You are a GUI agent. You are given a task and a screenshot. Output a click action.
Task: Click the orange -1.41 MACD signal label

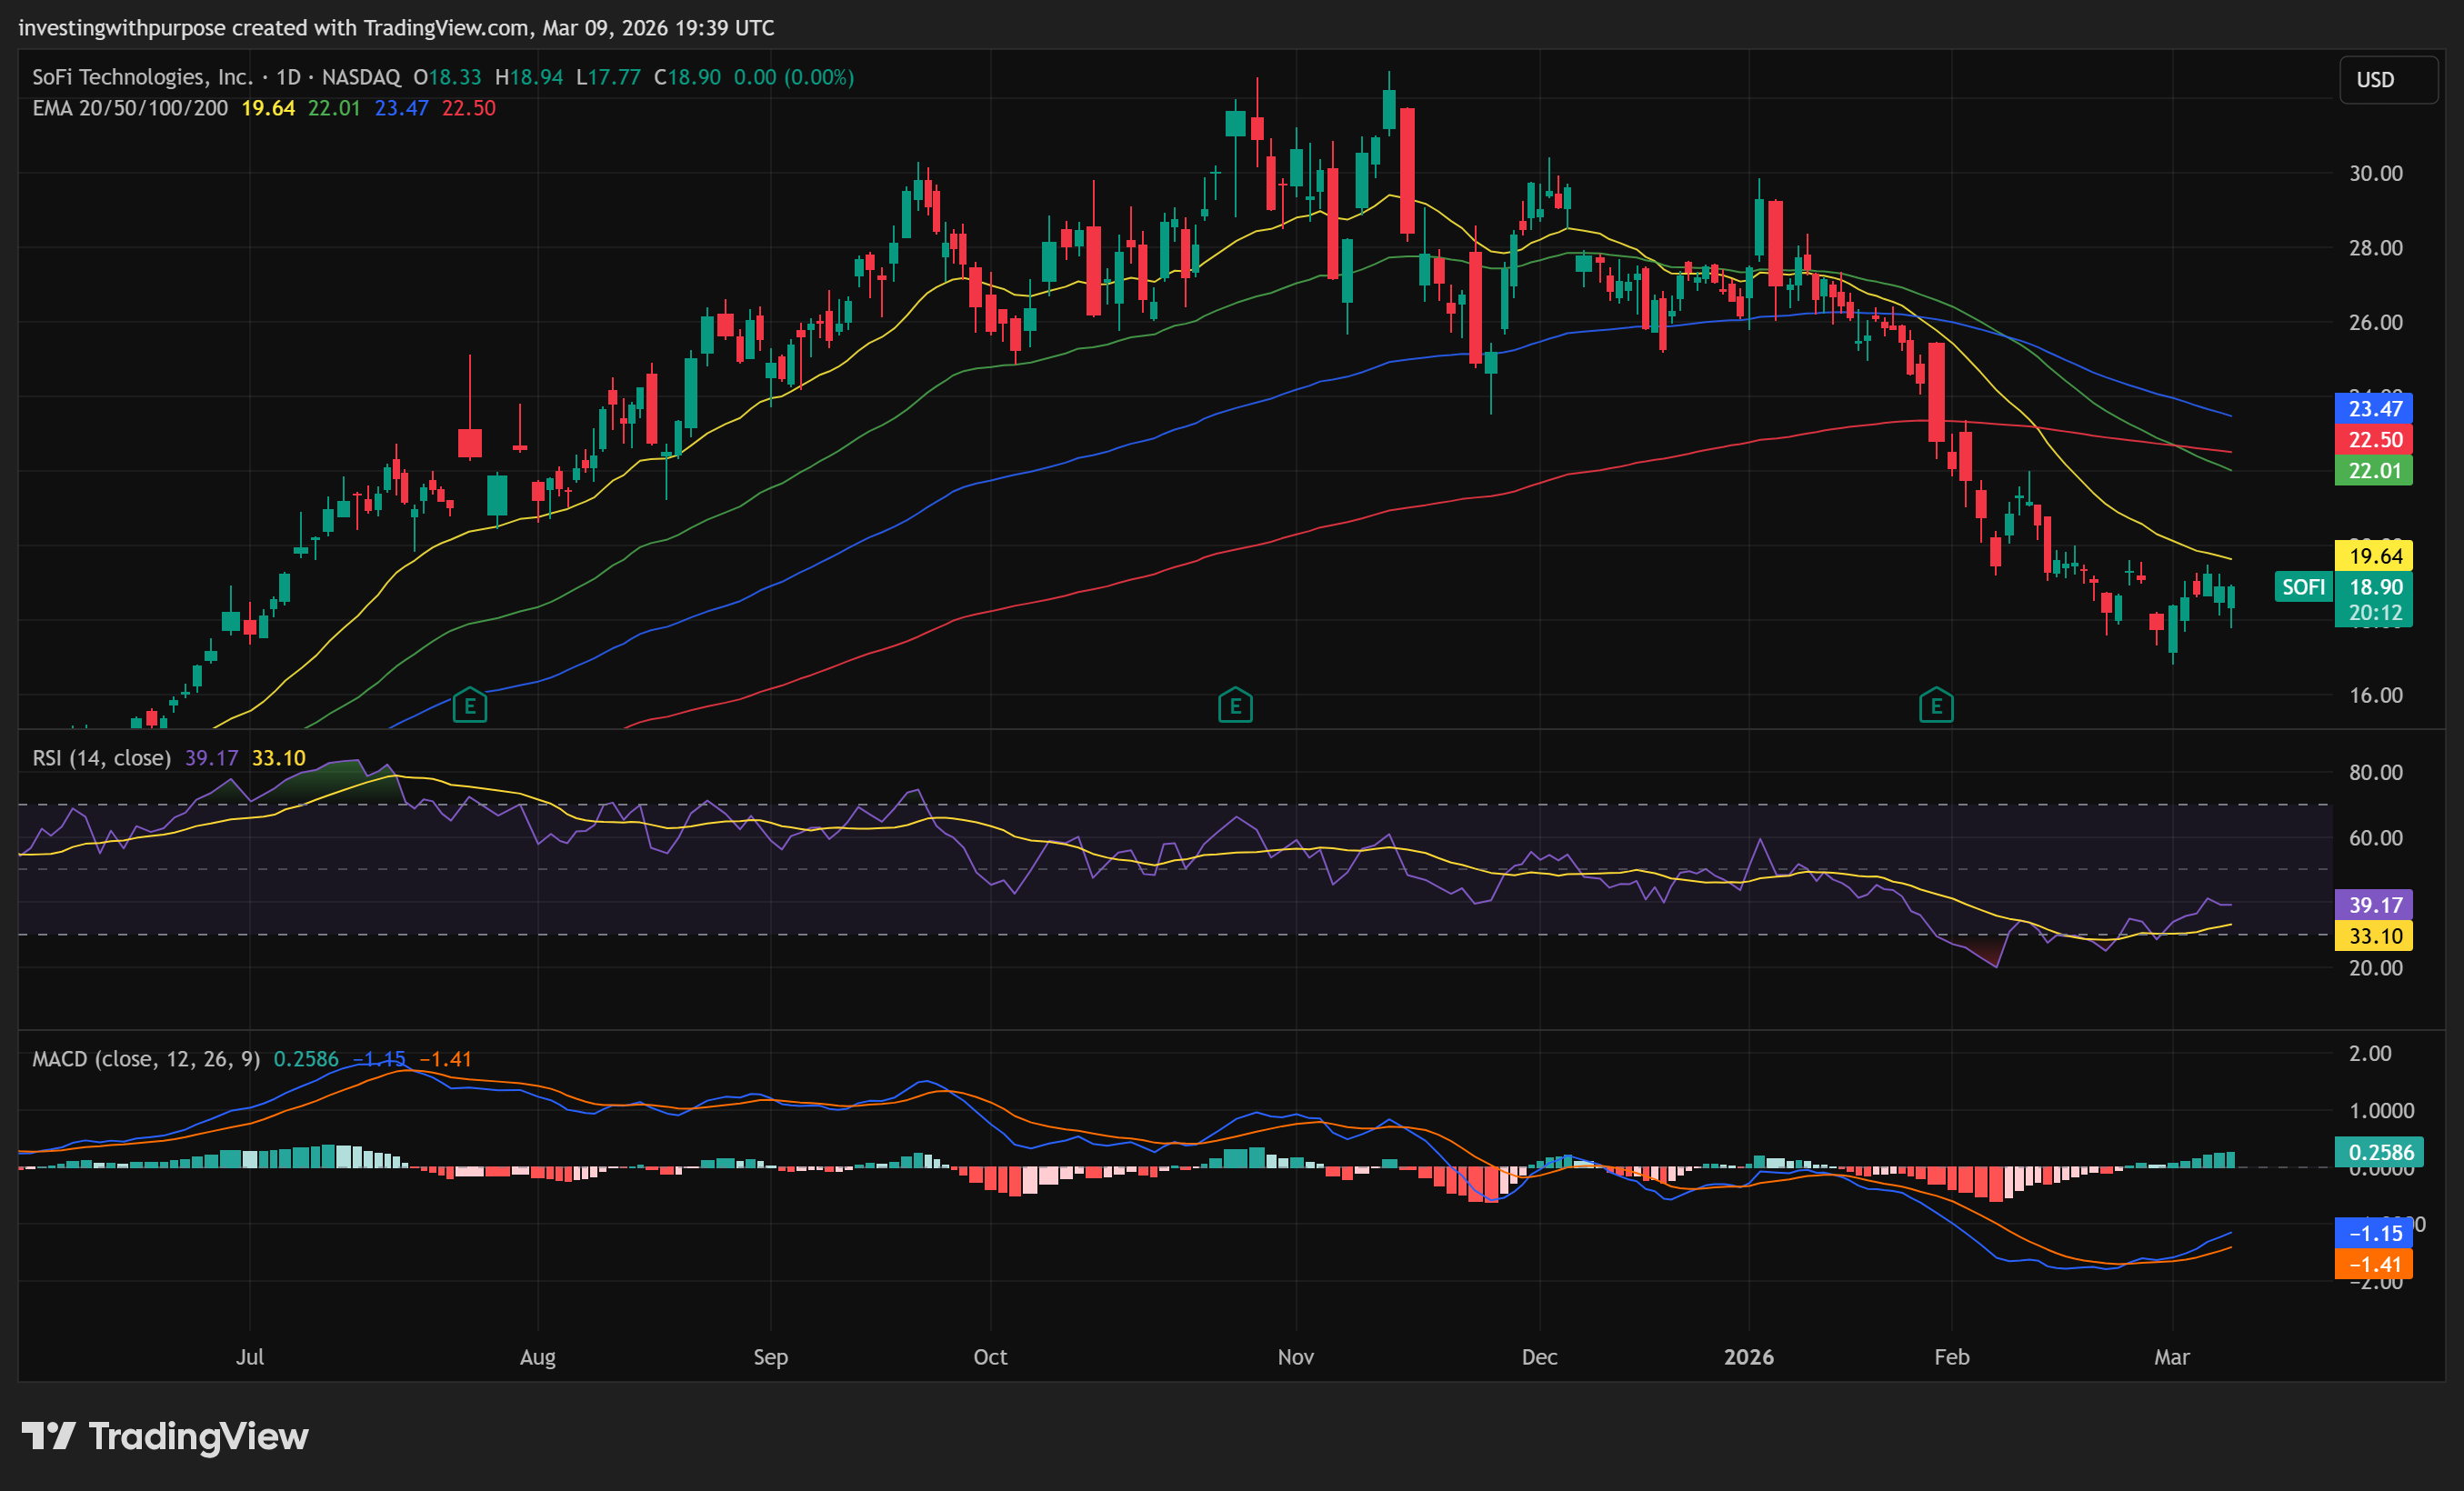tap(2374, 1264)
